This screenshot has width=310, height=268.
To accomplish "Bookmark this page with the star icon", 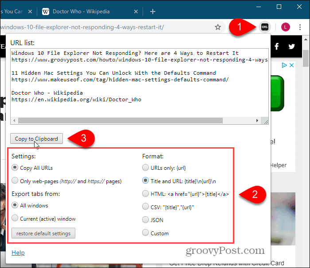I will [x=218, y=27].
